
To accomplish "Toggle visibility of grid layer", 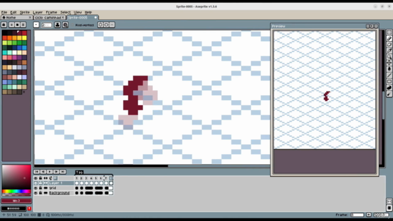I will [x=36, y=188].
